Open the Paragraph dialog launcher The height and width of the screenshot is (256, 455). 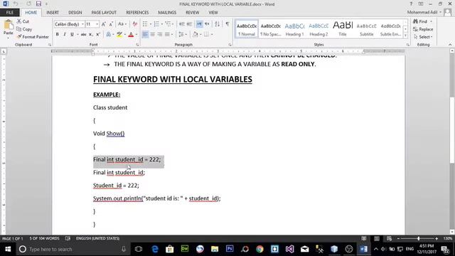click(230, 45)
